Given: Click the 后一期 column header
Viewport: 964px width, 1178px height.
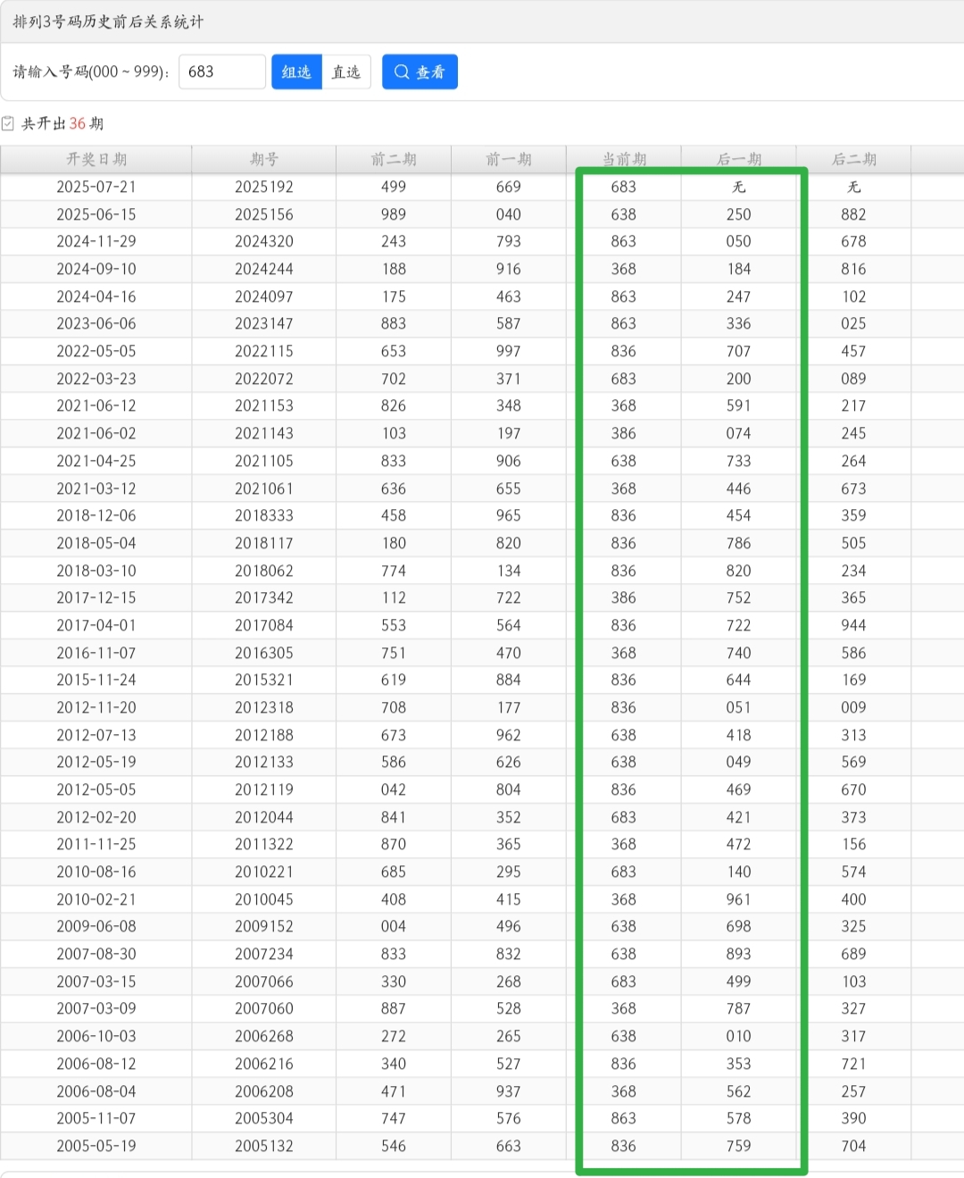Looking at the screenshot, I should tap(739, 159).
